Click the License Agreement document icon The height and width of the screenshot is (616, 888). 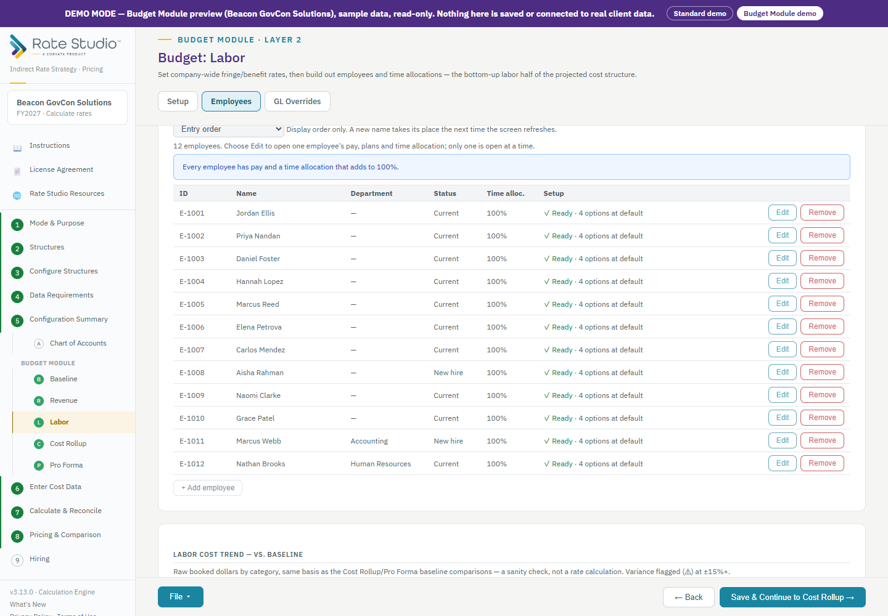pyautogui.click(x=17, y=171)
